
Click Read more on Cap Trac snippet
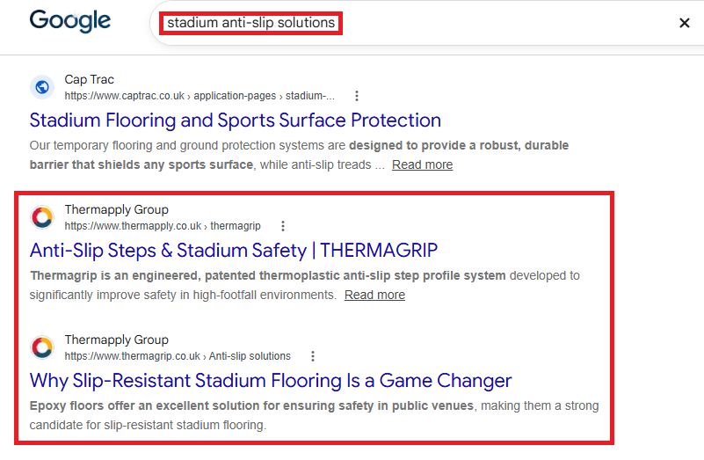coord(423,164)
